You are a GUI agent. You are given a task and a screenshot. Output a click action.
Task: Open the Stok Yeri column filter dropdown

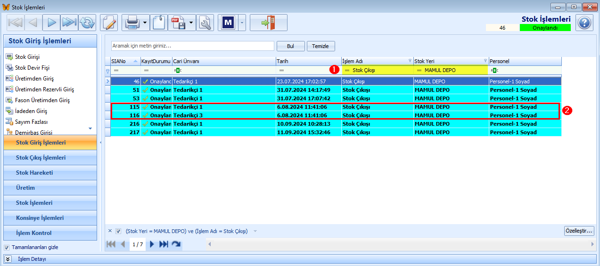[x=485, y=61]
